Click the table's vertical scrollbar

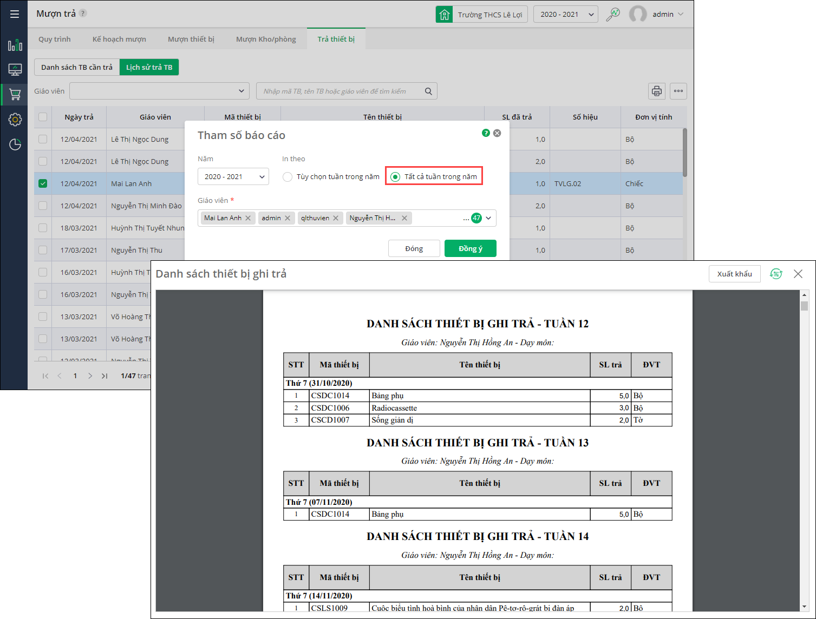tap(685, 153)
